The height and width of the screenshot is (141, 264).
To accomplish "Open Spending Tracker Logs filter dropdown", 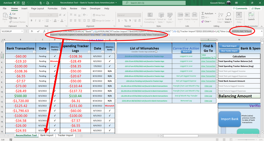I will coord(89,52).
